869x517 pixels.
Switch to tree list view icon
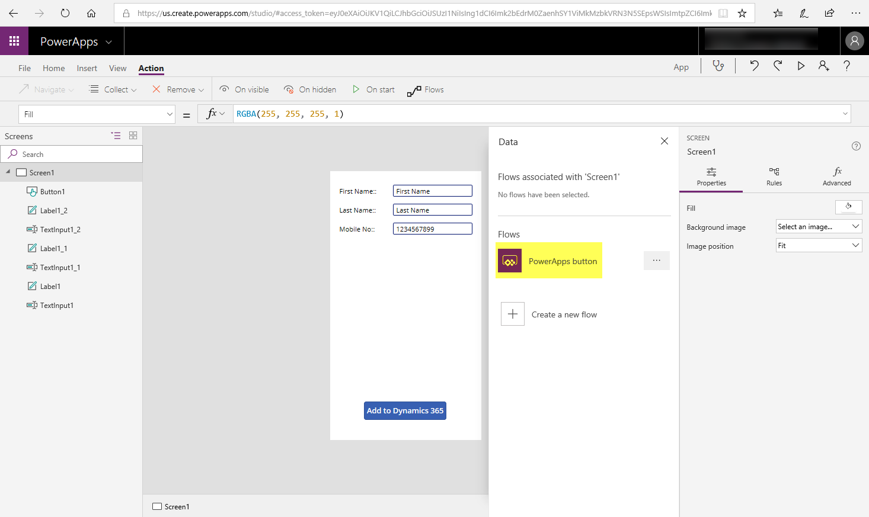116,136
